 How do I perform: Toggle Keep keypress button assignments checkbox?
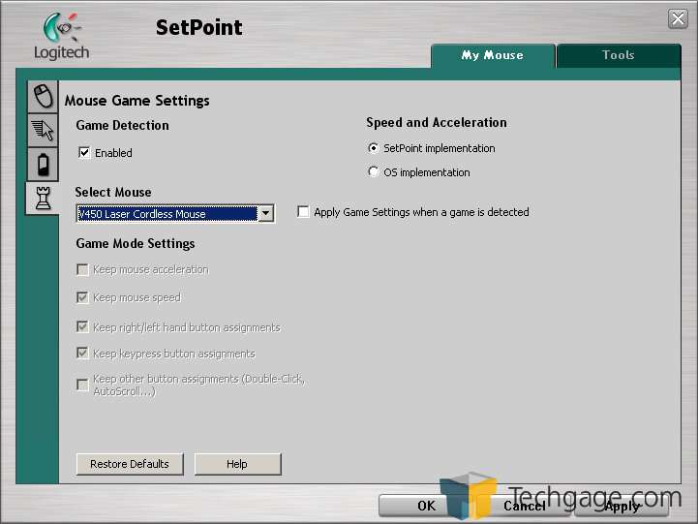point(82,353)
